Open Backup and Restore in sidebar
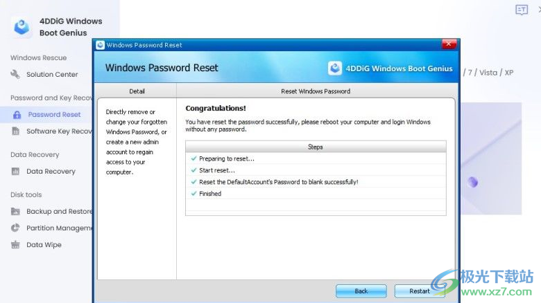This screenshot has height=303, width=541. 59,211
